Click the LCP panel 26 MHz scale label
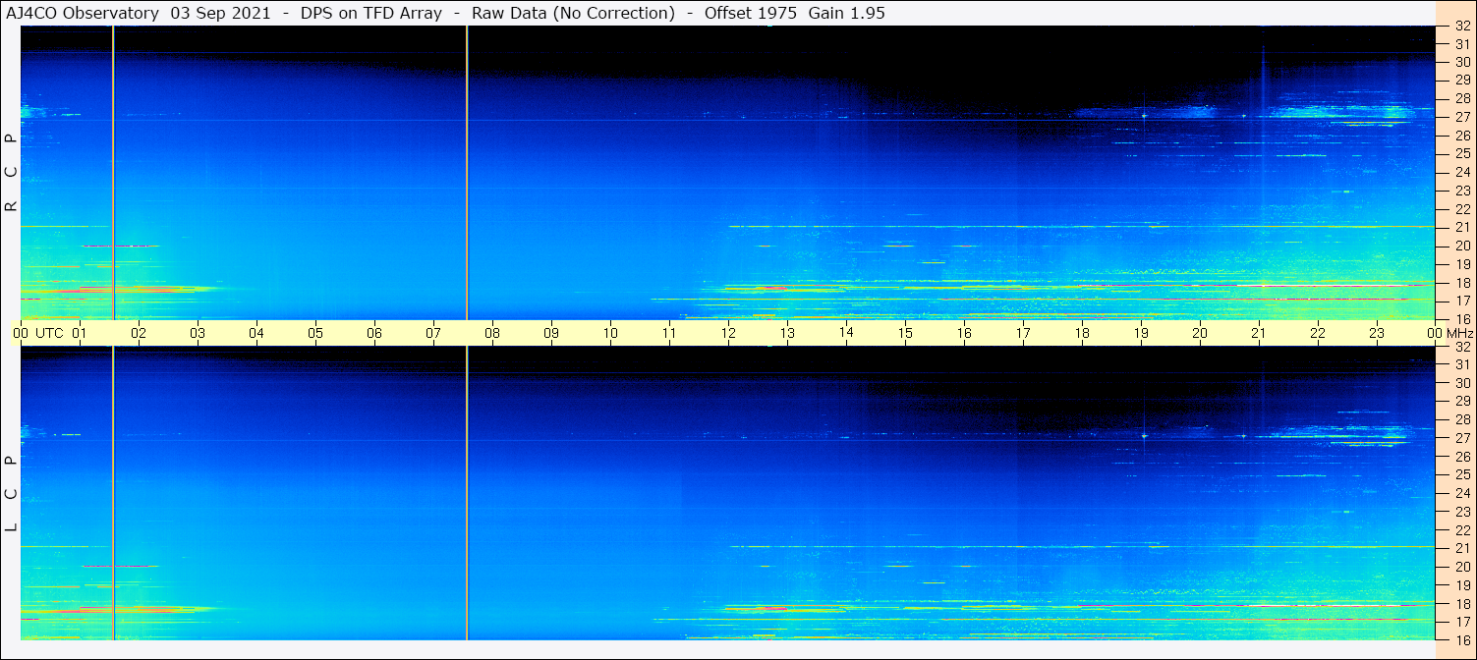This screenshot has height=660, width=1477. [x=1462, y=457]
